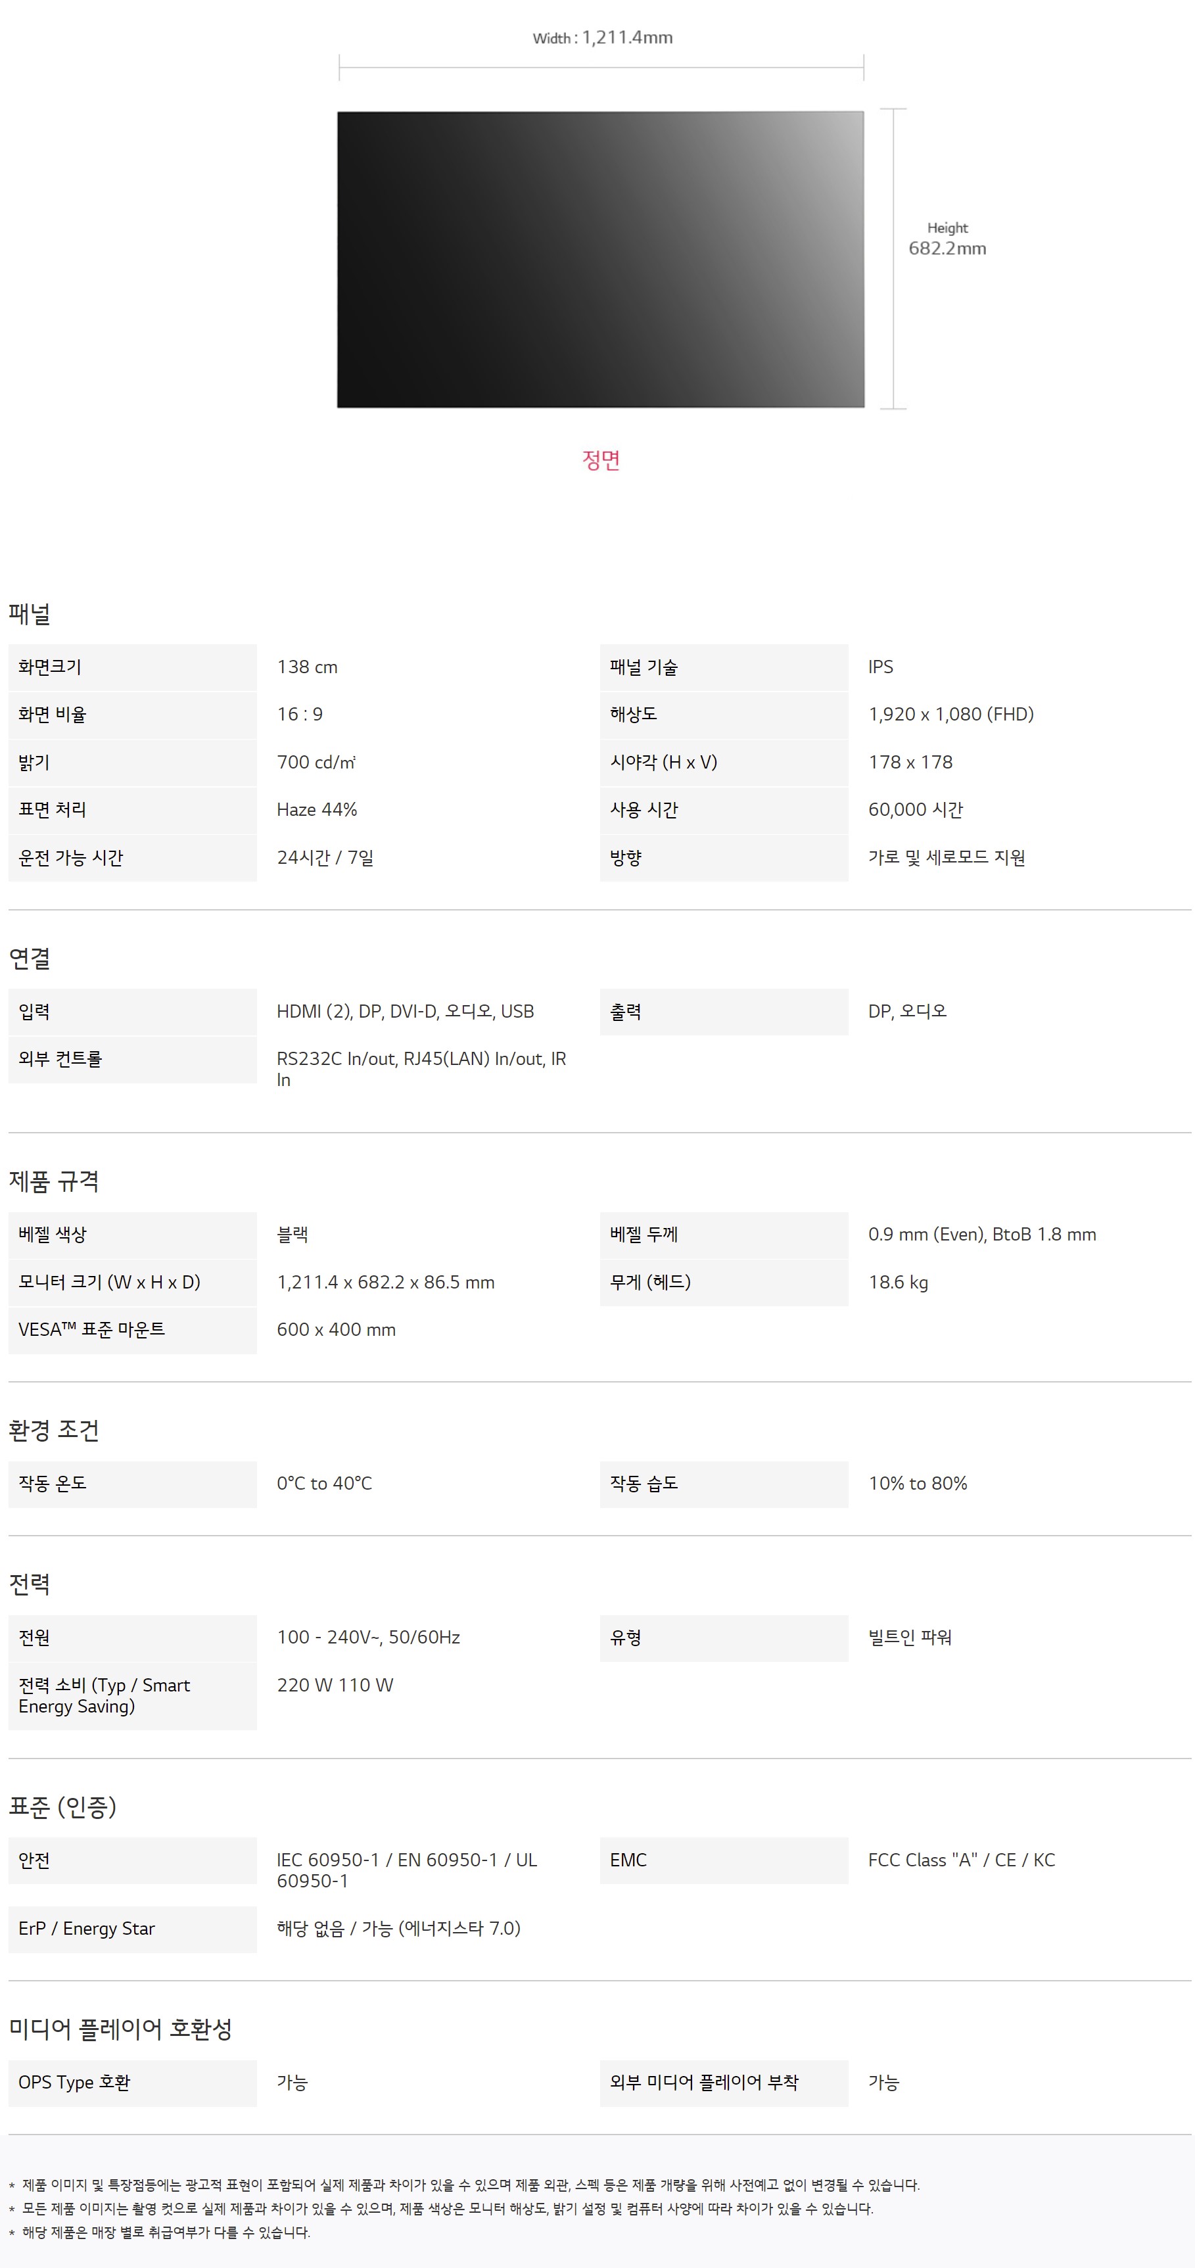1195x2268 pixels.
Task: Click the EMC spec label
Action: (628, 1860)
